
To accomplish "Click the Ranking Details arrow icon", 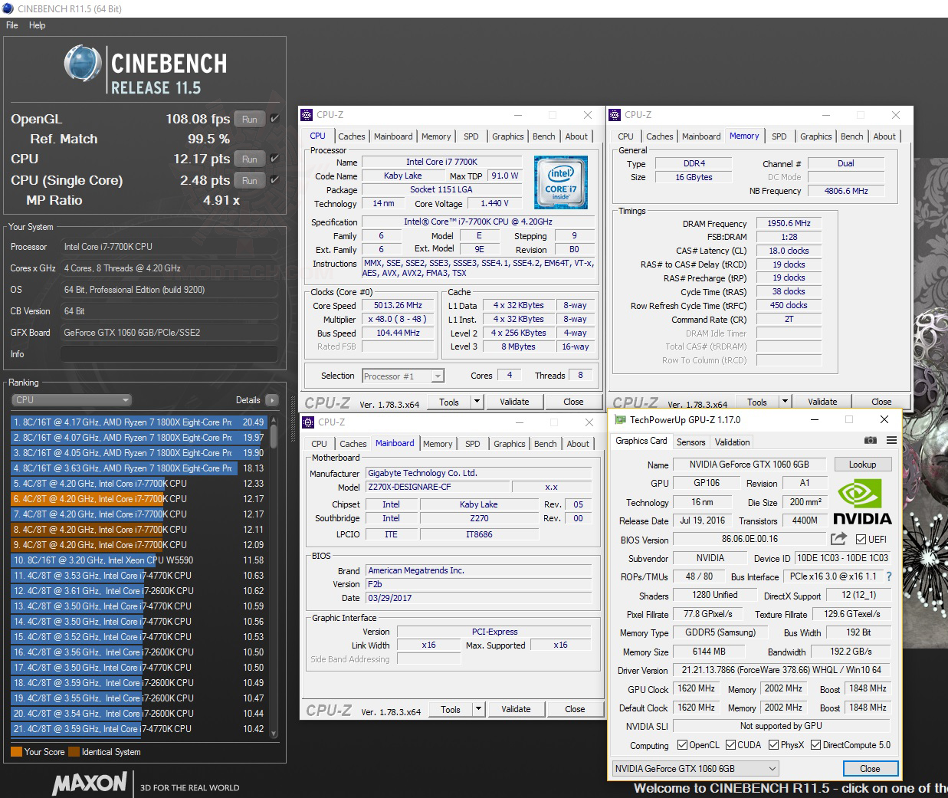I will coord(272,400).
